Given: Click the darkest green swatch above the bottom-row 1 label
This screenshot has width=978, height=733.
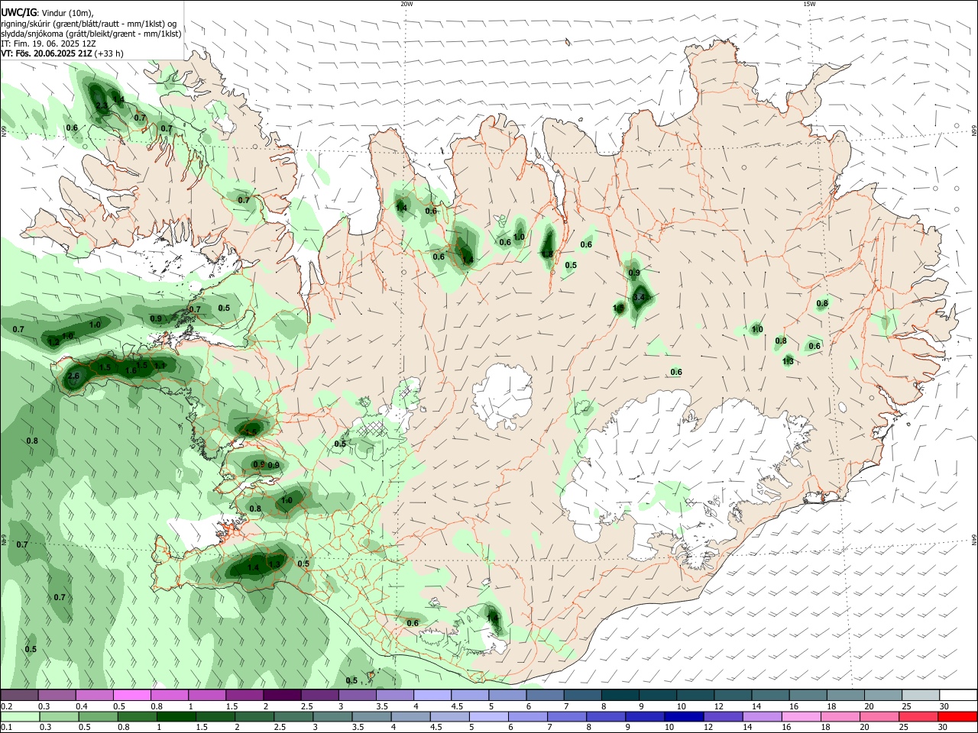Looking at the screenshot, I should coord(176,717).
